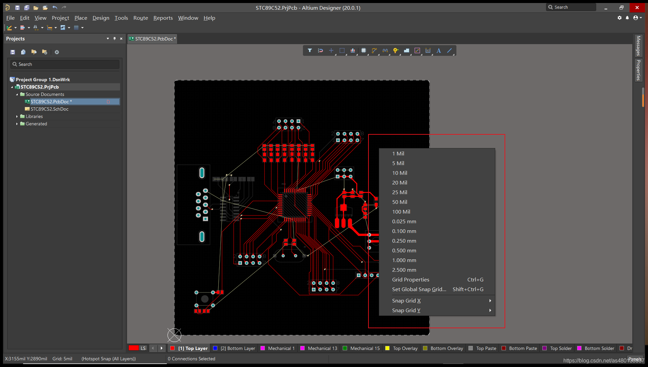This screenshot has height=367, width=648.
Task: Open the Properties side panel tab
Action: (x=638, y=70)
